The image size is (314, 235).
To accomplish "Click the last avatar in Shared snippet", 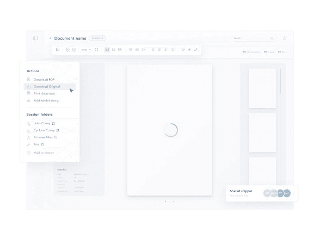I will tap(287, 193).
